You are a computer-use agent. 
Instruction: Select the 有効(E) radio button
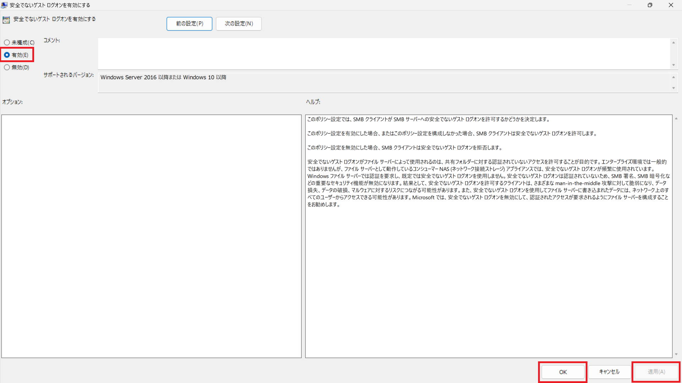(x=16, y=55)
